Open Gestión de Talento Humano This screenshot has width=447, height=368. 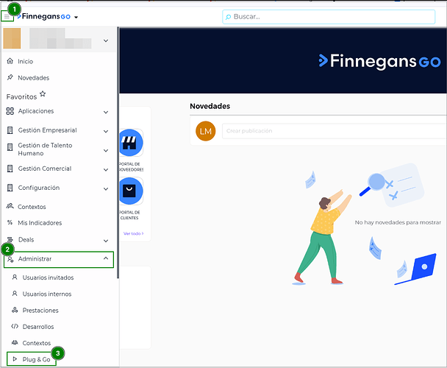pos(45,149)
